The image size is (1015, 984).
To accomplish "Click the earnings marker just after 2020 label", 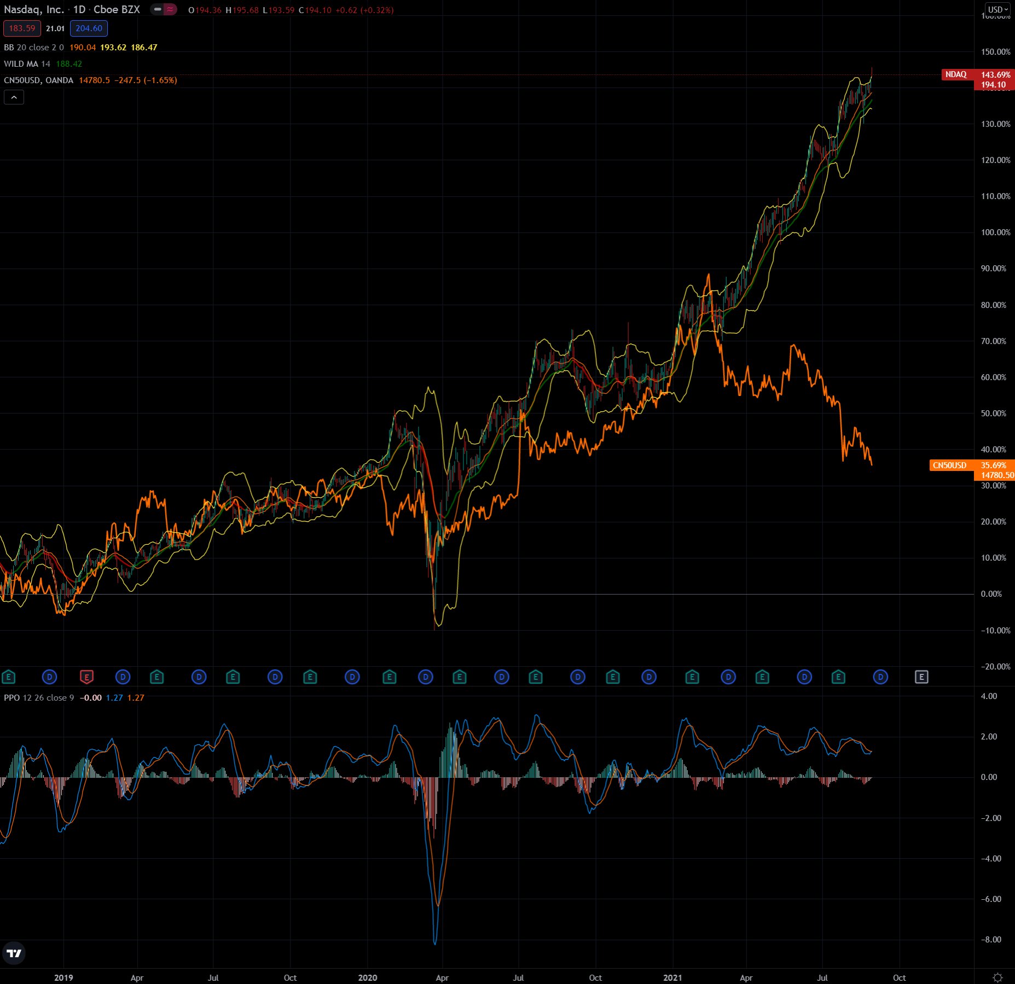I will coord(389,677).
